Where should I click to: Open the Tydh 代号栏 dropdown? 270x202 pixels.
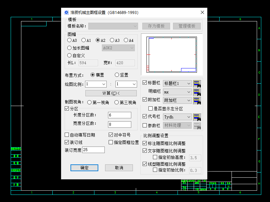177,117
